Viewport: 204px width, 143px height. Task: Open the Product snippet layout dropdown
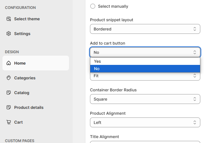[x=145, y=29]
